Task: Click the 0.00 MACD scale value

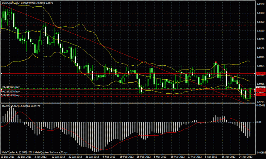Action: tap(259, 122)
